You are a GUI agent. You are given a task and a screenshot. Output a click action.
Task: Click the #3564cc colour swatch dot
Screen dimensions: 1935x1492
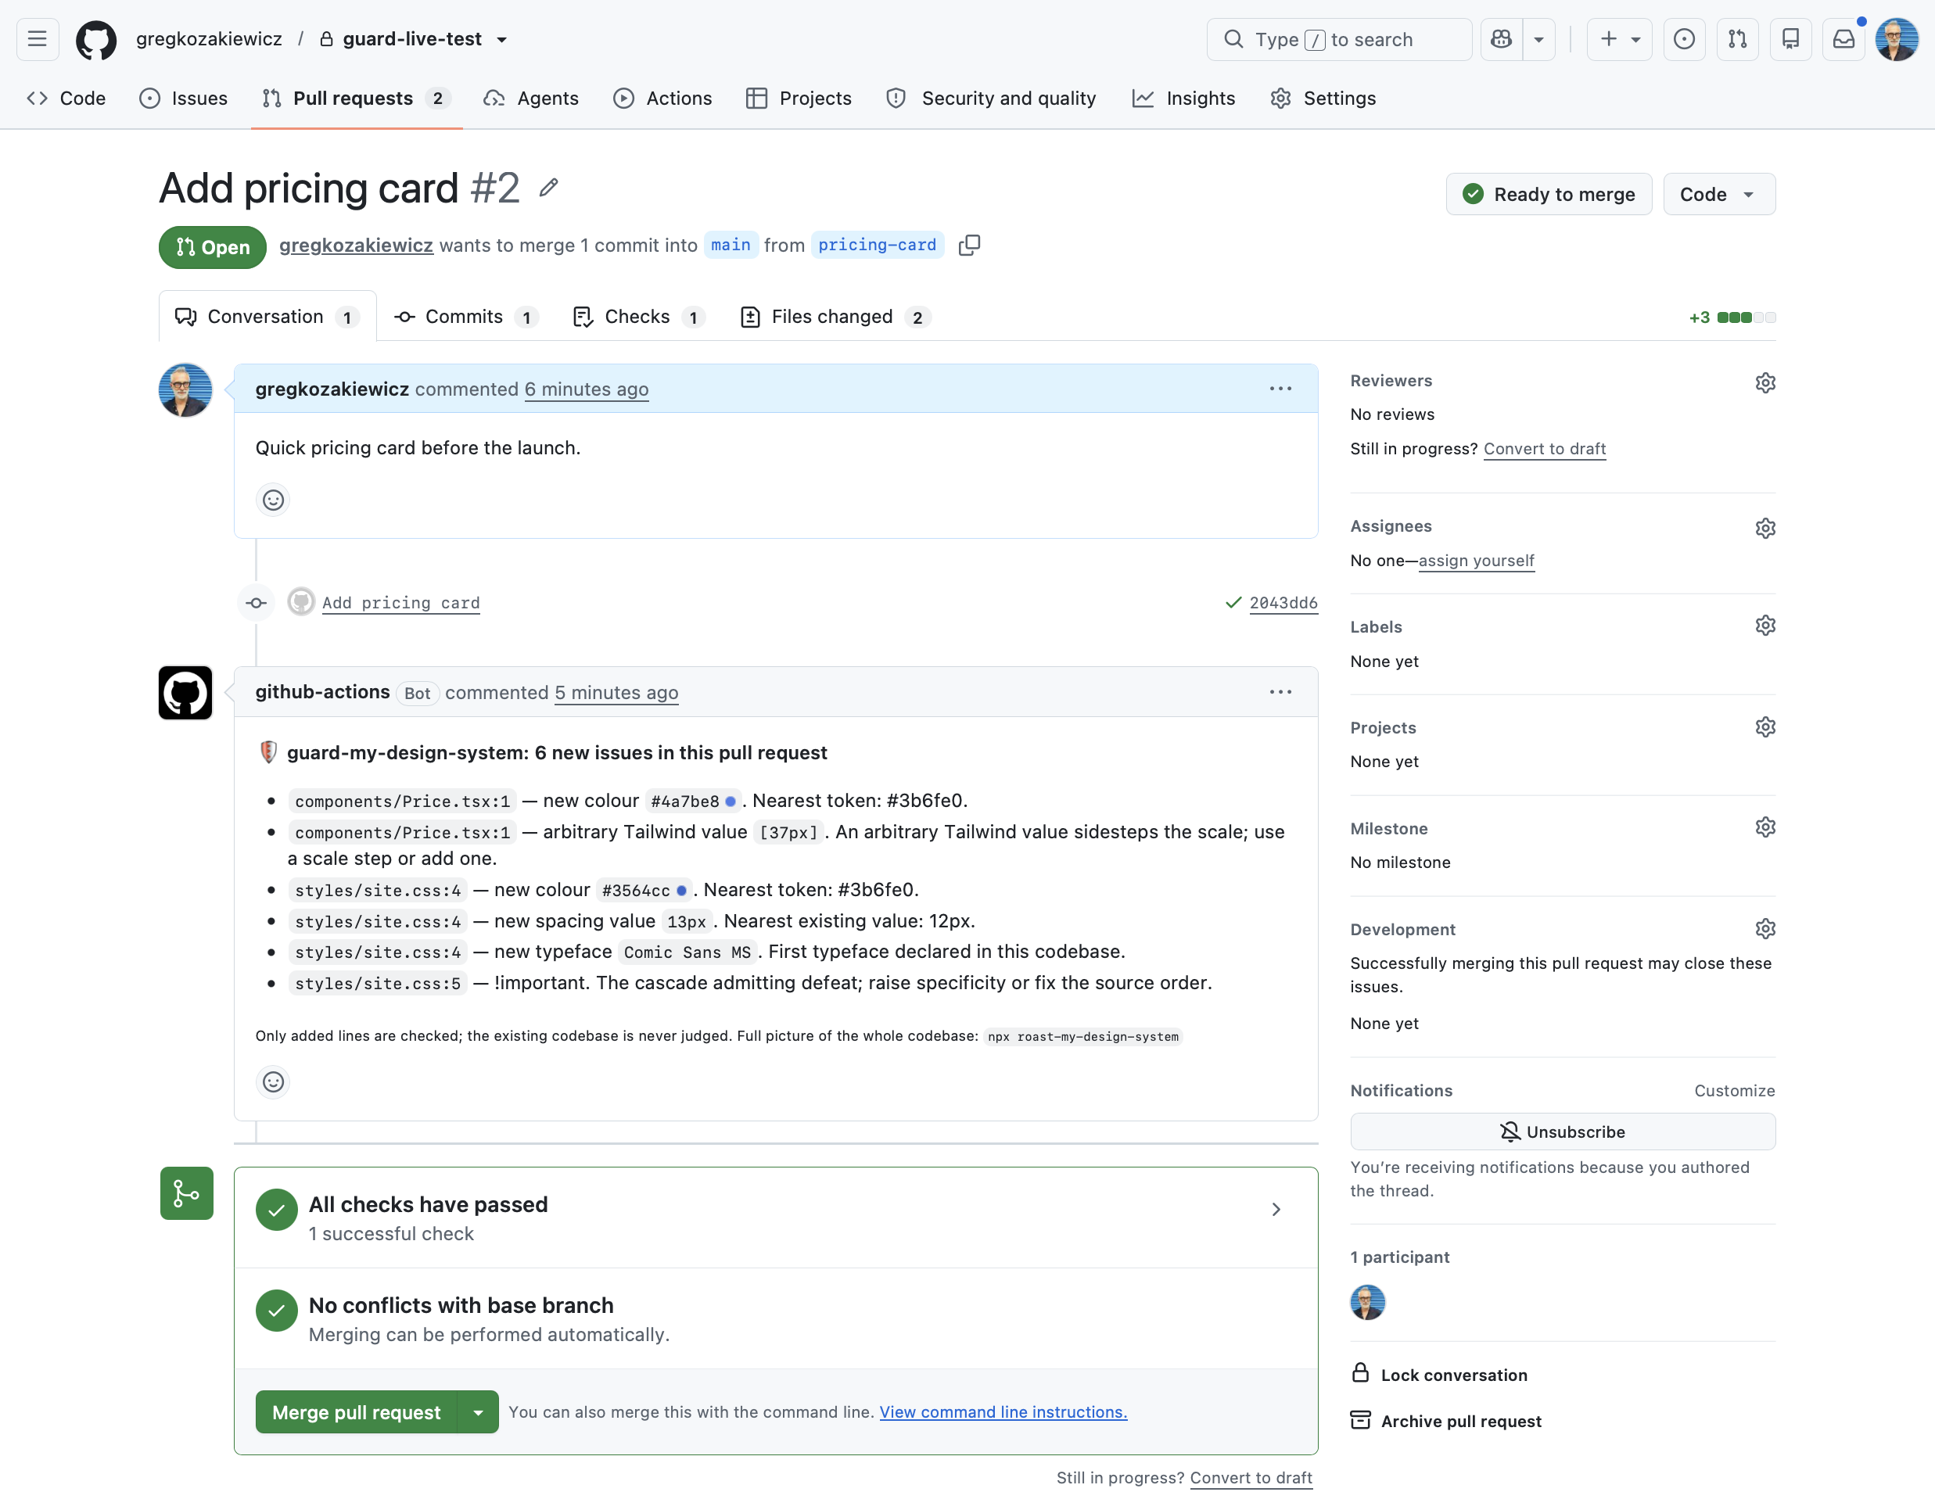pos(680,891)
